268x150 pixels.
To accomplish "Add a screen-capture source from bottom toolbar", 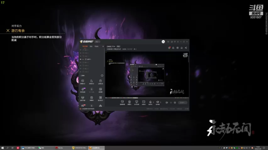I will click(122, 103).
